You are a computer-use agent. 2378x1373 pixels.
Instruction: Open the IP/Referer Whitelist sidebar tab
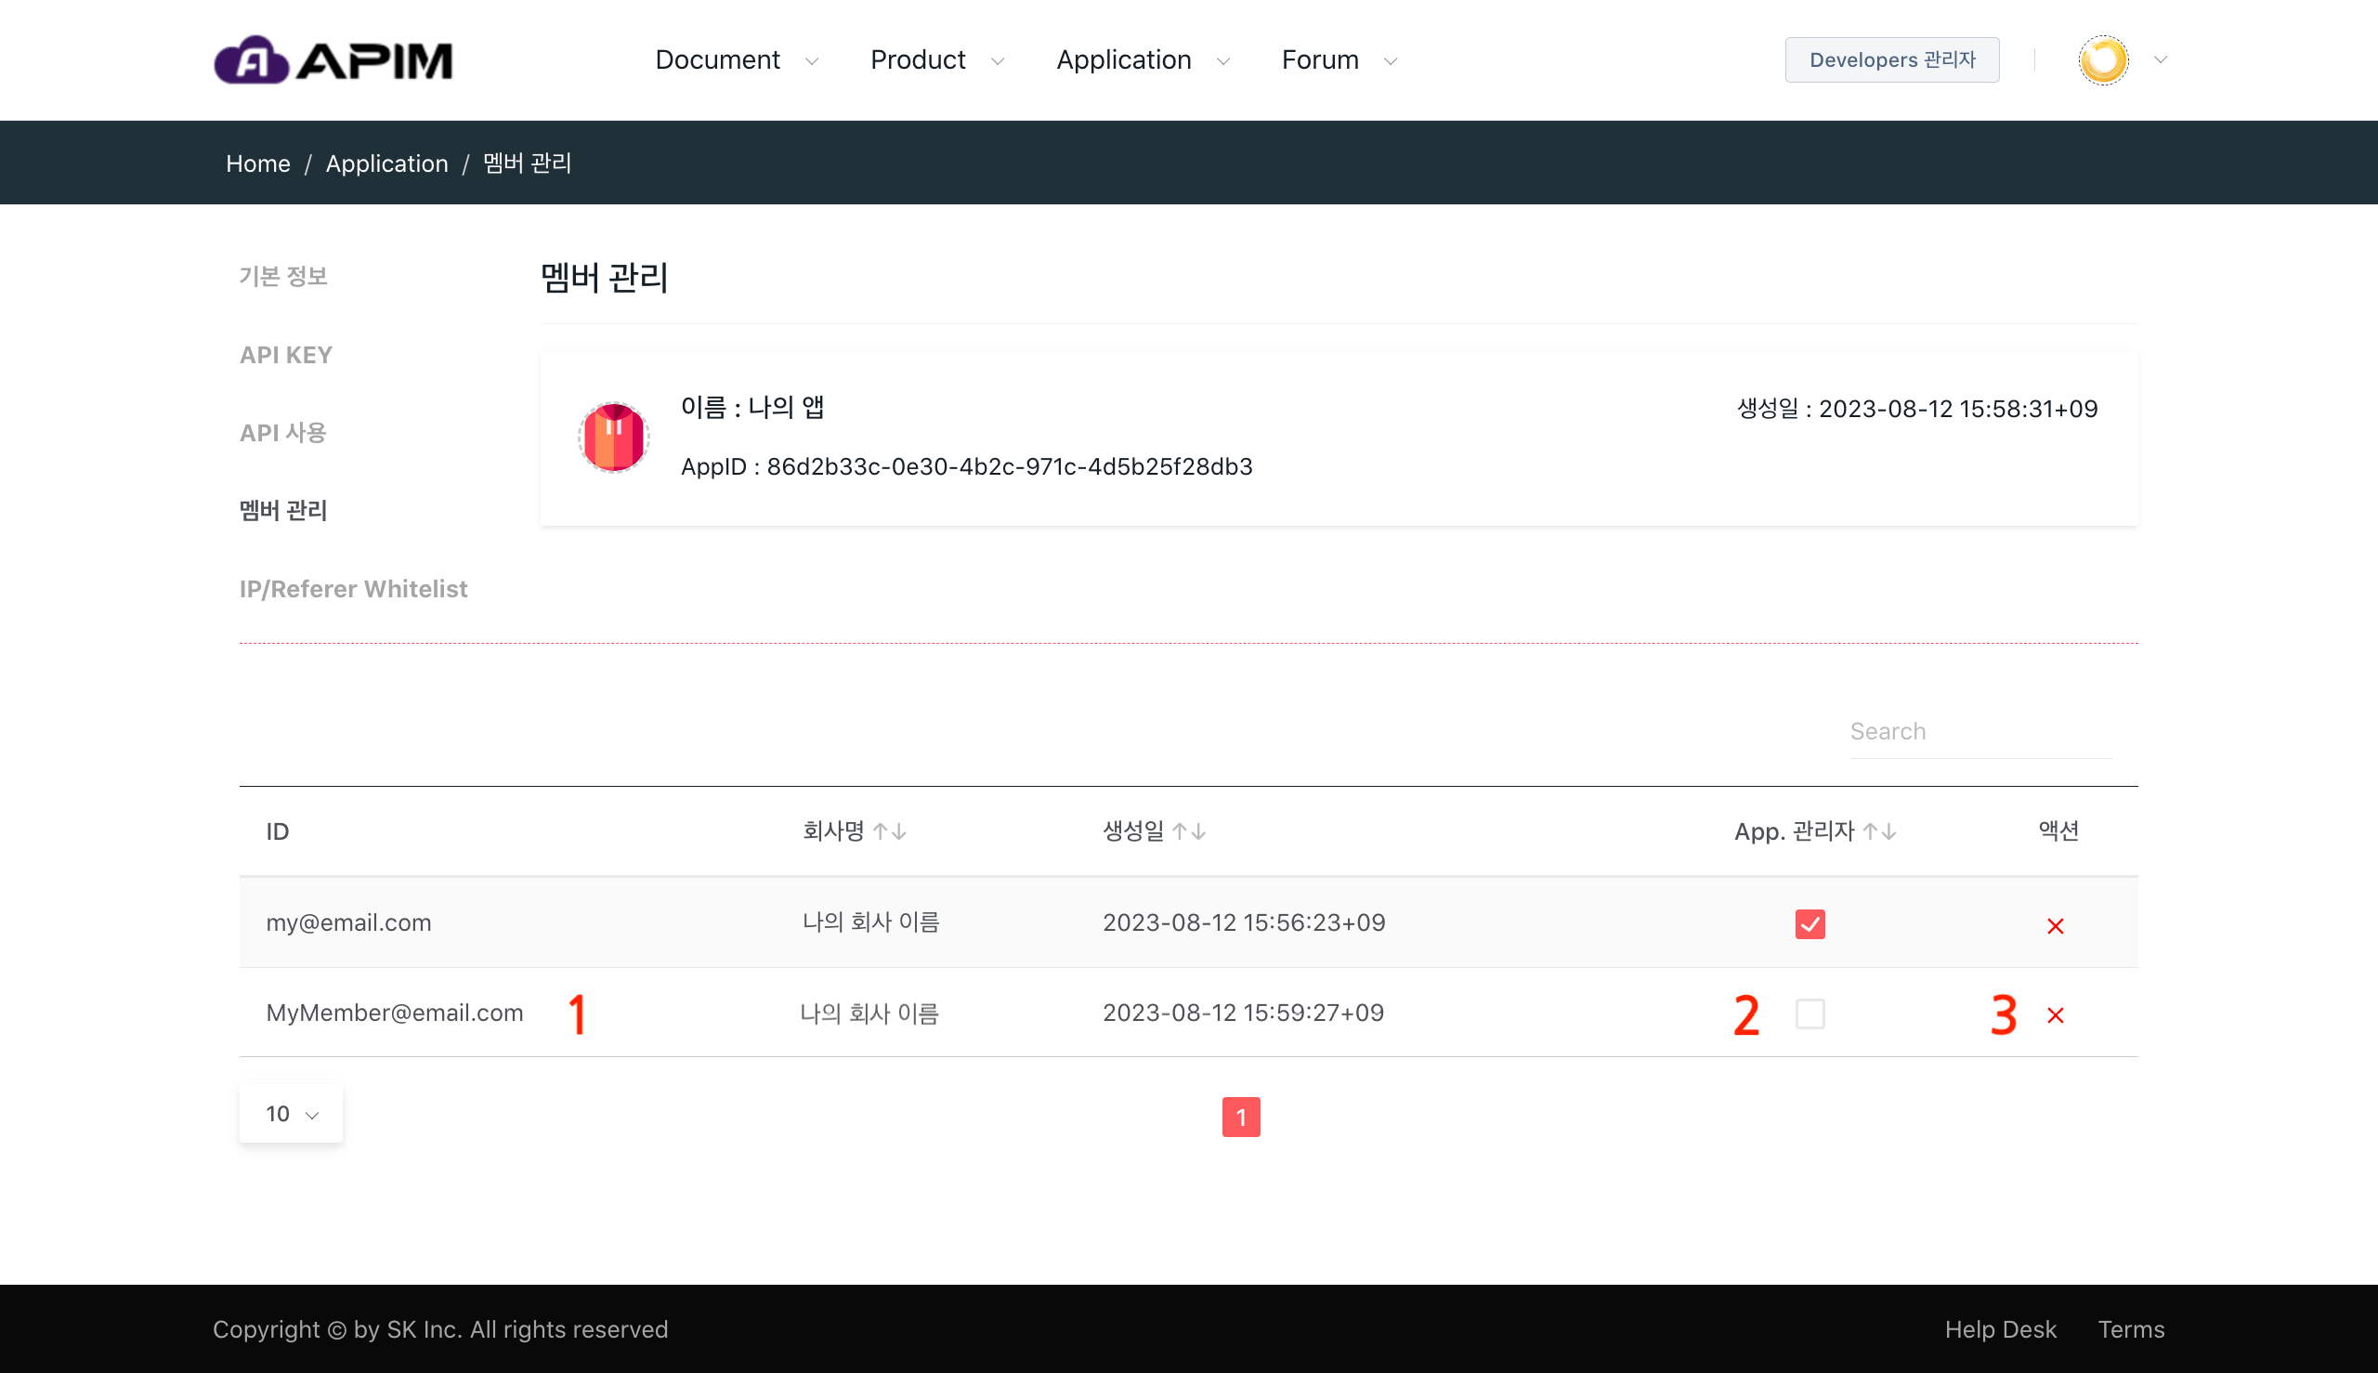(353, 588)
